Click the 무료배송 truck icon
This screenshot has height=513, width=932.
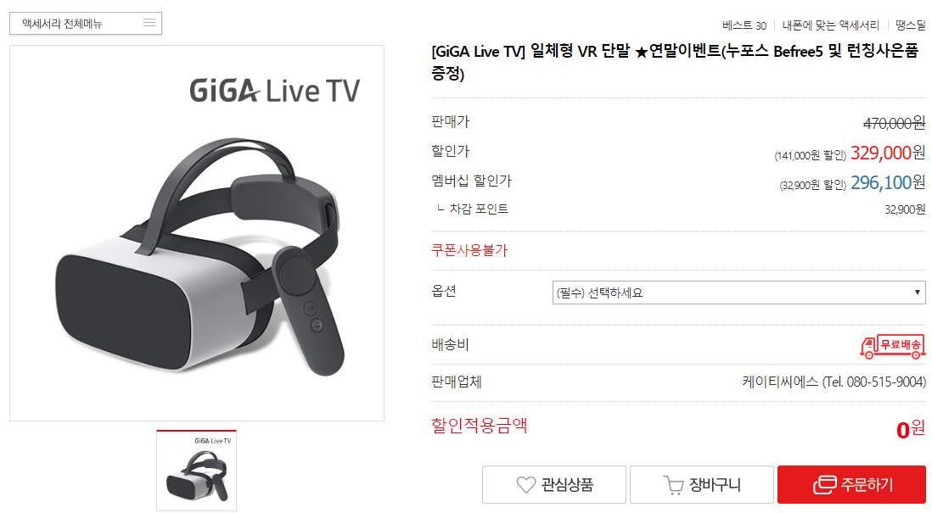pyautogui.click(x=892, y=346)
